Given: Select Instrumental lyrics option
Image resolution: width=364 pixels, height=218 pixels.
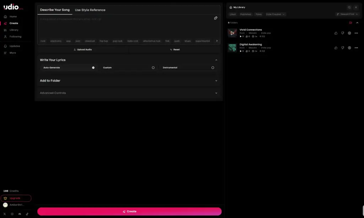Looking at the screenshot, I should click(x=188, y=68).
